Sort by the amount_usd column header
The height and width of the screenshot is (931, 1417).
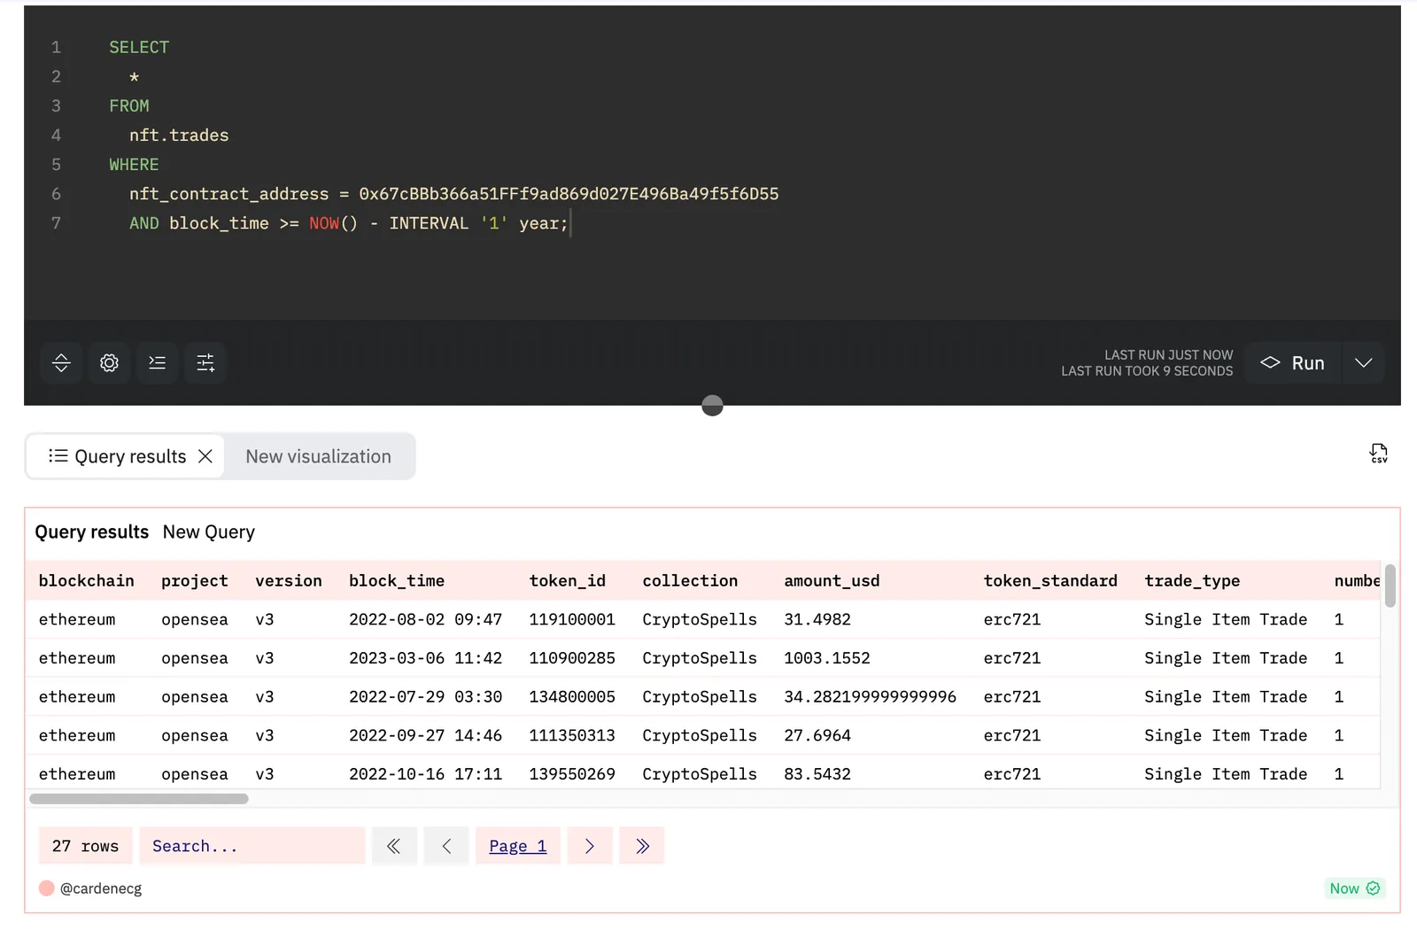pos(832,581)
